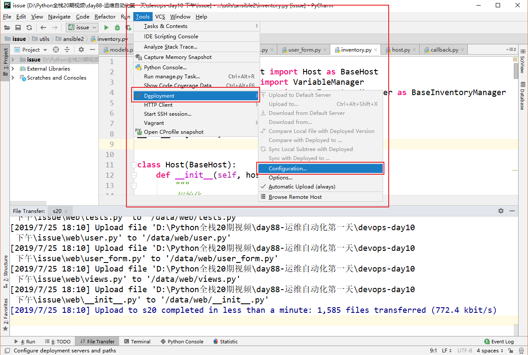Expand External Libraries tree node
Image resolution: width=528 pixels, height=355 pixels.
[13, 69]
